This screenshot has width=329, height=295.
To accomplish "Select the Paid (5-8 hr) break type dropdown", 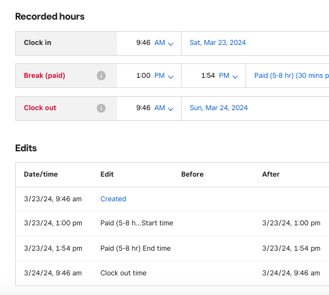I will (x=292, y=75).
